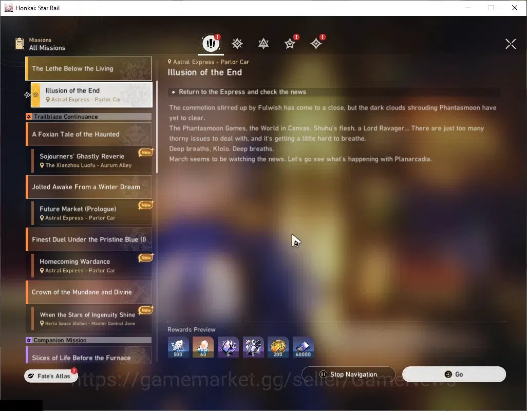Screen dimensions: 527x411
Task: Click the tracking marker beside Illusion of the End
Action: click(27, 95)
